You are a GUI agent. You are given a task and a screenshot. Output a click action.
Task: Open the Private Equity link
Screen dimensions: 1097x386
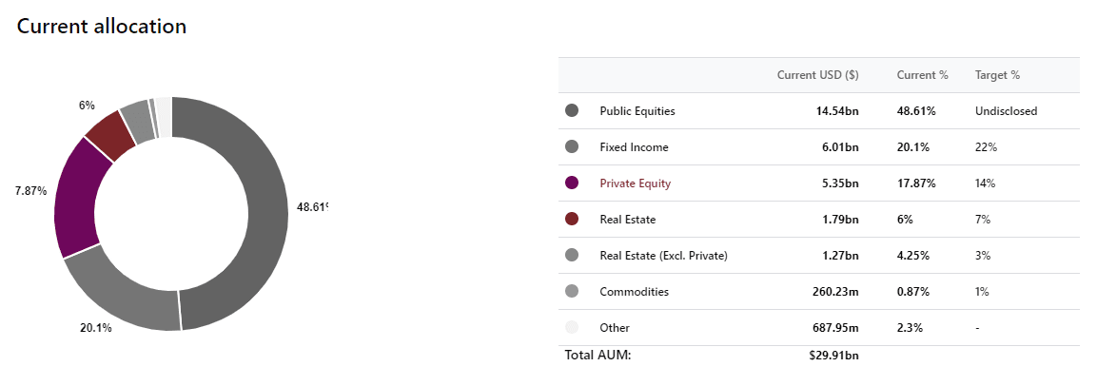[636, 183]
